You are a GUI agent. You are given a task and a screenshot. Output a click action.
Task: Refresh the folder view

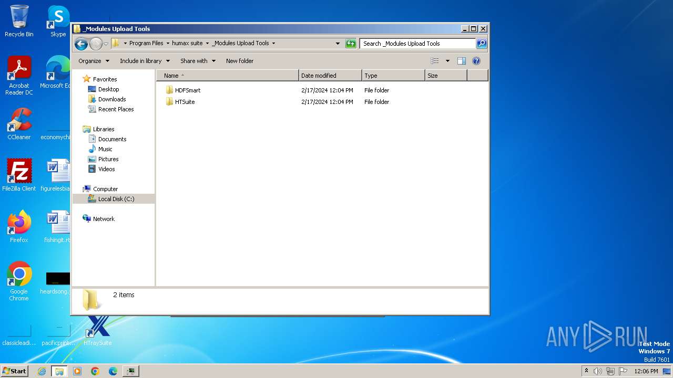(x=351, y=44)
